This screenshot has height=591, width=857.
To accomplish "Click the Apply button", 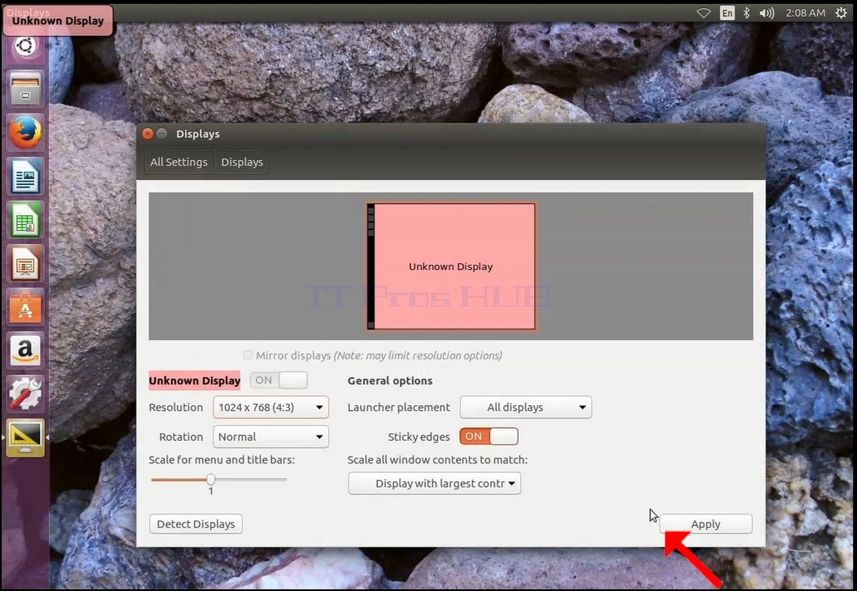I will (705, 523).
